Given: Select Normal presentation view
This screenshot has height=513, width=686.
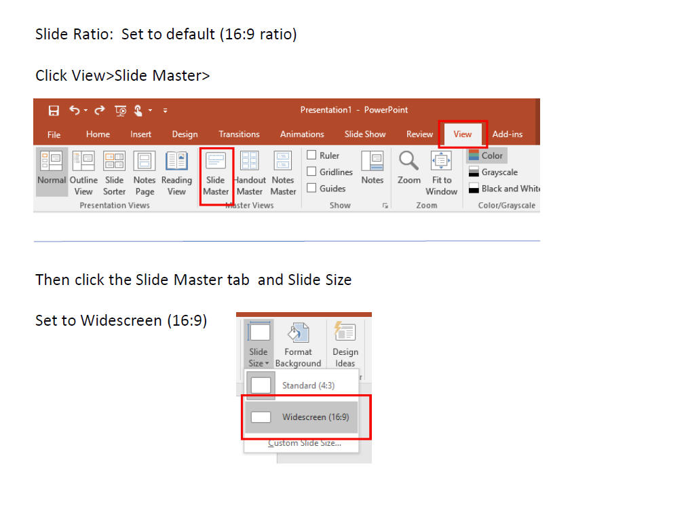Looking at the screenshot, I should [51, 173].
